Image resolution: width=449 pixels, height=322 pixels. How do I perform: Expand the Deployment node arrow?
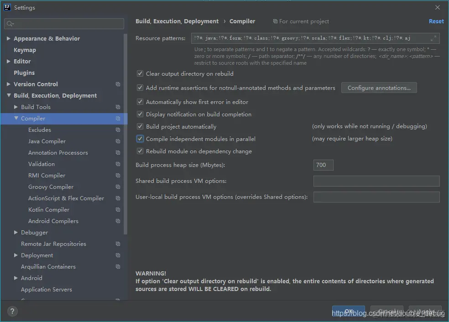16,255
